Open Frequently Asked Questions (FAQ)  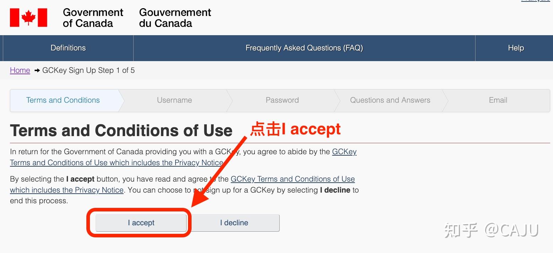[304, 48]
